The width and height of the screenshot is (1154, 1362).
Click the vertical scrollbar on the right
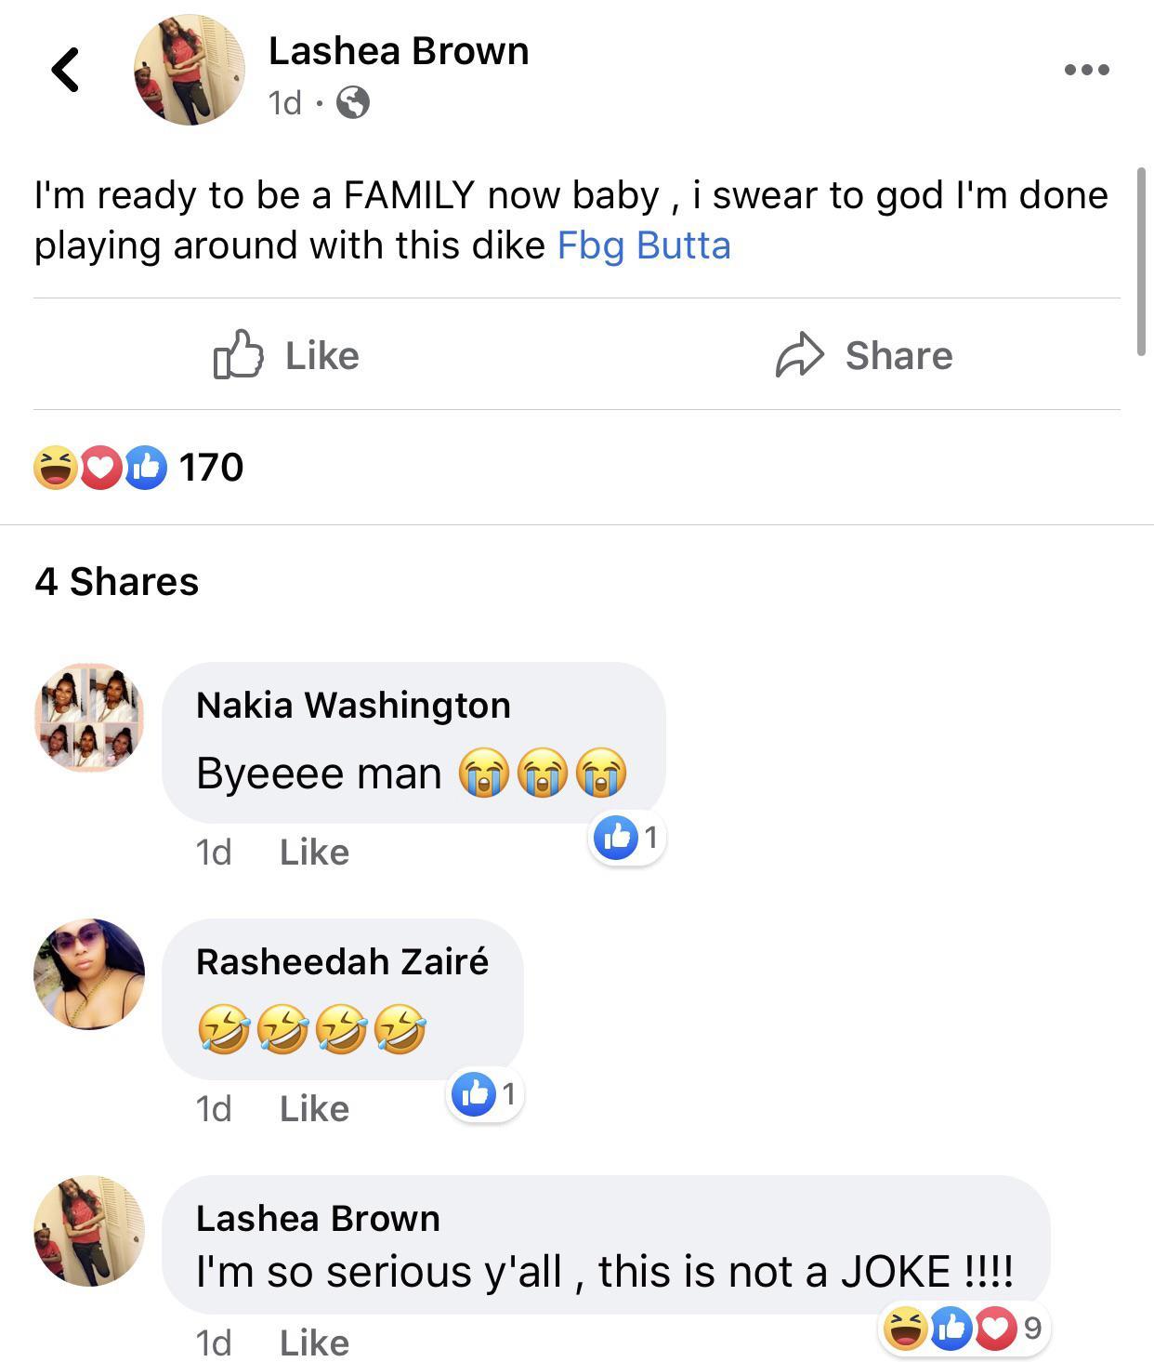1141,262
